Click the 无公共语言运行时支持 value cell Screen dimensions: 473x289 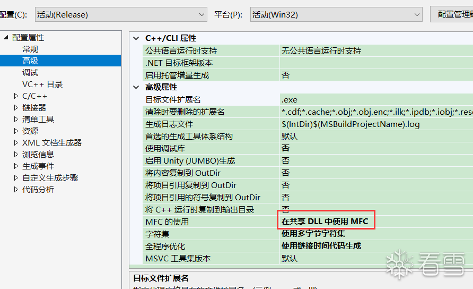pos(376,51)
